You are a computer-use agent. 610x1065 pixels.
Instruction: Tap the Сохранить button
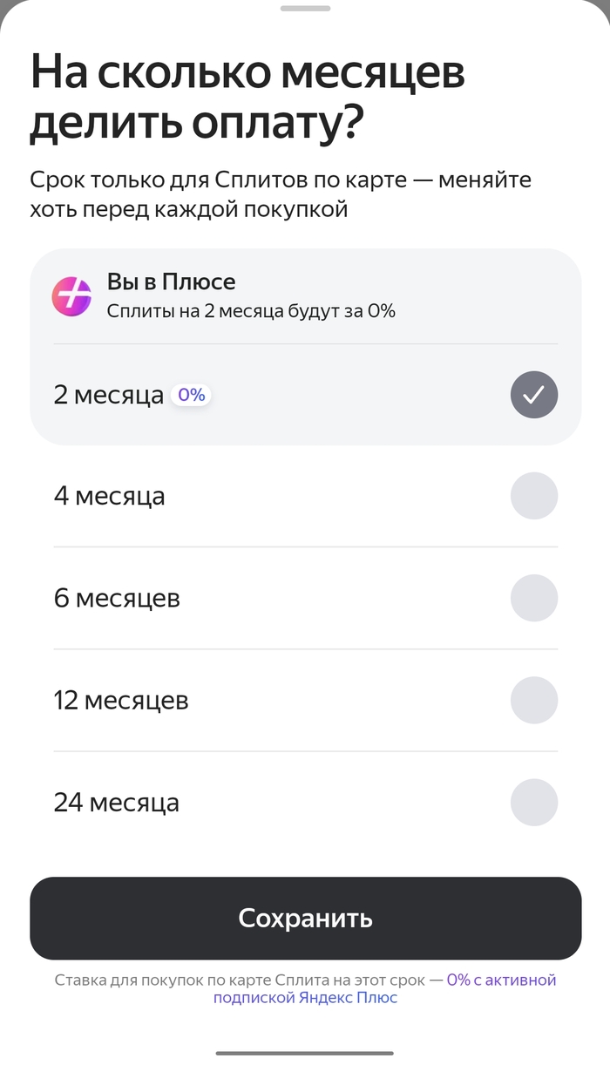click(x=305, y=918)
